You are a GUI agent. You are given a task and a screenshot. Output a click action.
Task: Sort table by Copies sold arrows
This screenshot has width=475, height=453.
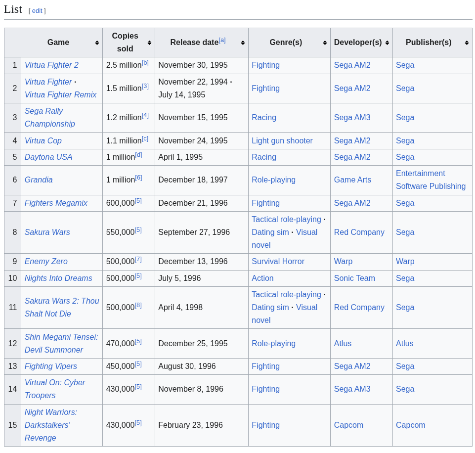tap(149, 43)
